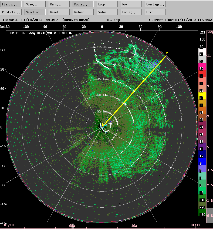Open the Fields... menu button
213x229 pixels.
point(11,4)
